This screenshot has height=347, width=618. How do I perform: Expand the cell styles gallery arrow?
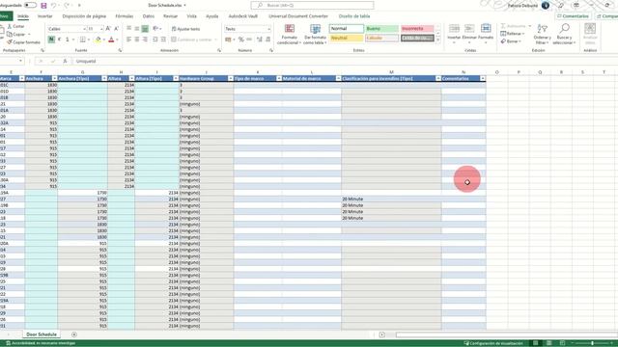(437, 40)
